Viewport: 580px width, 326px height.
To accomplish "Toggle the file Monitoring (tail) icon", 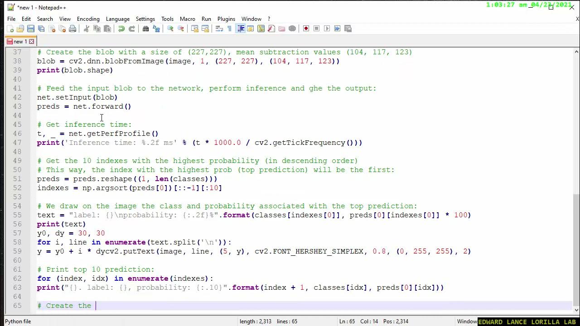I will tap(292, 29).
